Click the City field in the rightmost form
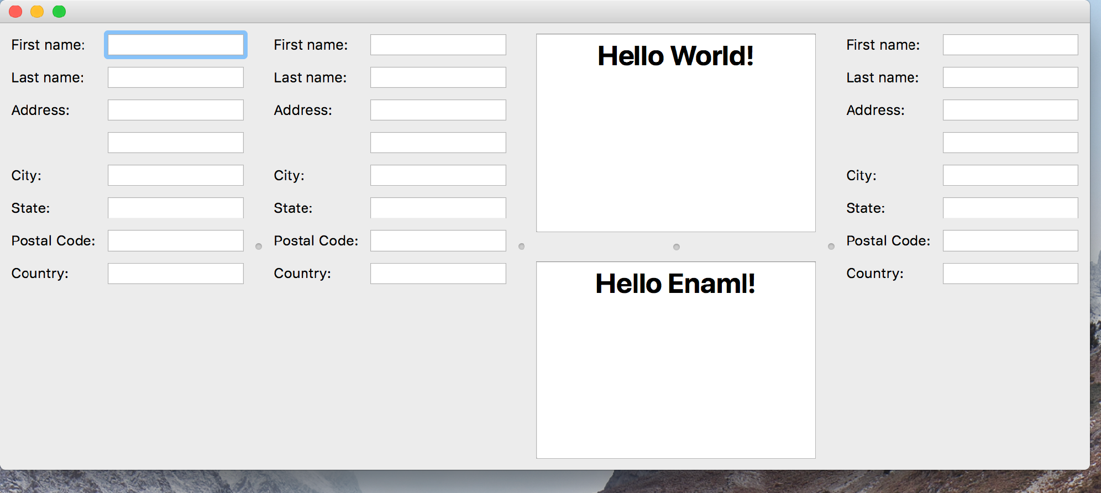 [x=1010, y=175]
